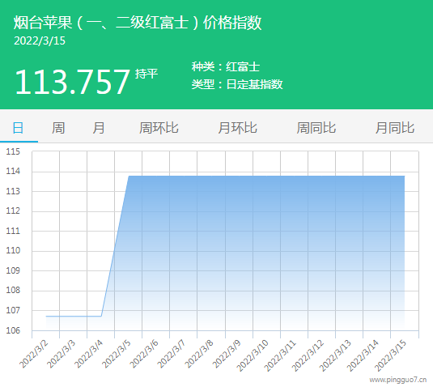Switch to the 月环比 tab
433x387 pixels.
(x=237, y=128)
